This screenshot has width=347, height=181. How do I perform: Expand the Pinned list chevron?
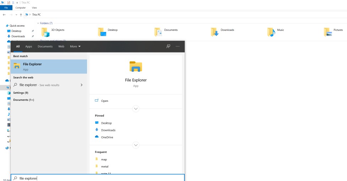[x=136, y=145]
